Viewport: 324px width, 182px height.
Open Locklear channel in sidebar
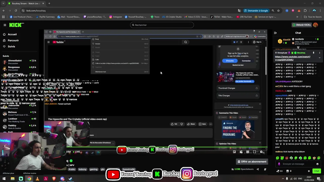20,120
